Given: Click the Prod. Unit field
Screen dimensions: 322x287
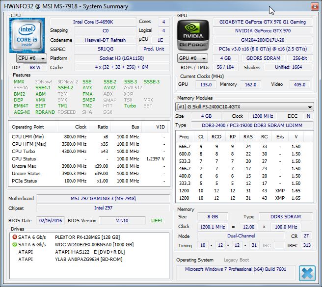Looking at the screenshot, I should coord(154,49).
